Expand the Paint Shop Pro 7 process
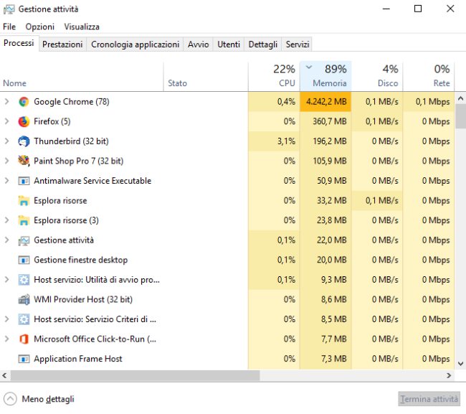This screenshot has width=466, height=414. click(6, 161)
